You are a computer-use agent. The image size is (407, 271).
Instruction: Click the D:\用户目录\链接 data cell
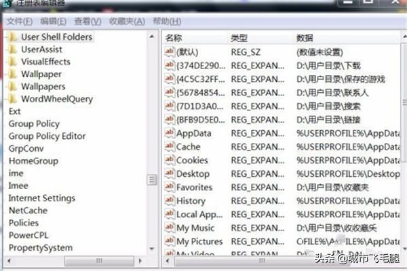pos(328,119)
